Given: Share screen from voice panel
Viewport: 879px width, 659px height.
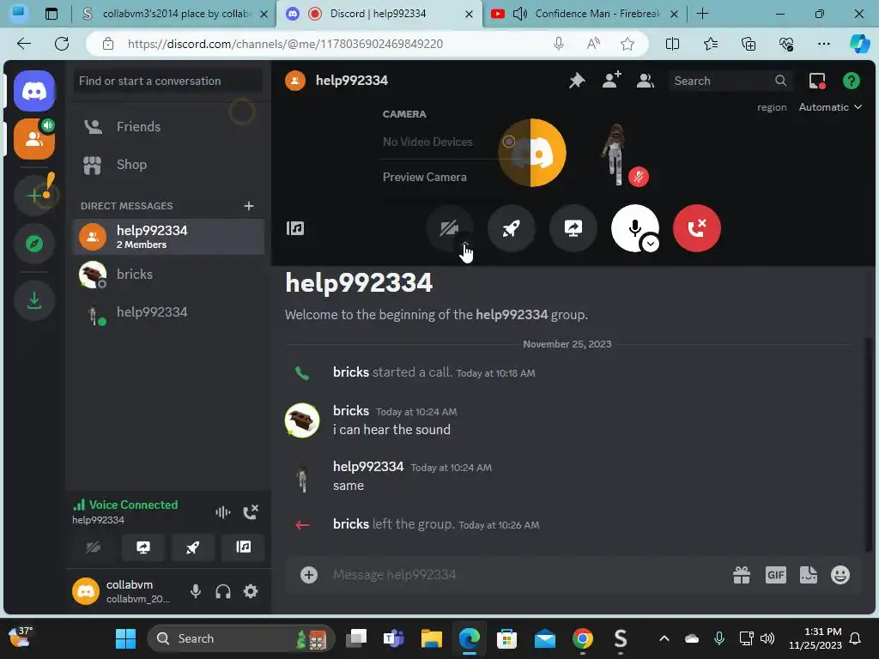Looking at the screenshot, I should (143, 547).
